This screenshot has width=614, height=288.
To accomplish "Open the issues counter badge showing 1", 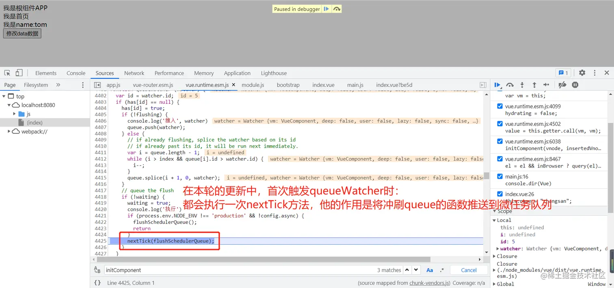I will point(563,73).
